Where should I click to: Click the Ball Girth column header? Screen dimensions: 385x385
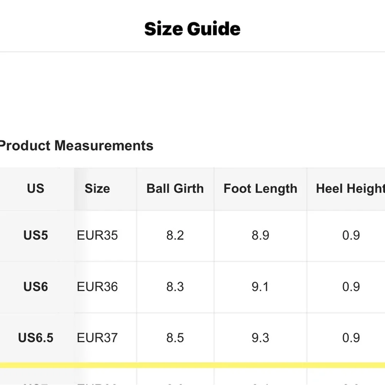click(x=175, y=189)
